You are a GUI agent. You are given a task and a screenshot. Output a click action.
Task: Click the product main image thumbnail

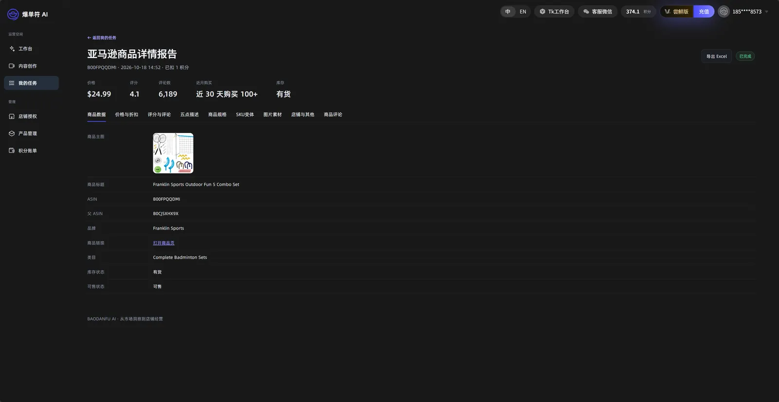pyautogui.click(x=173, y=153)
